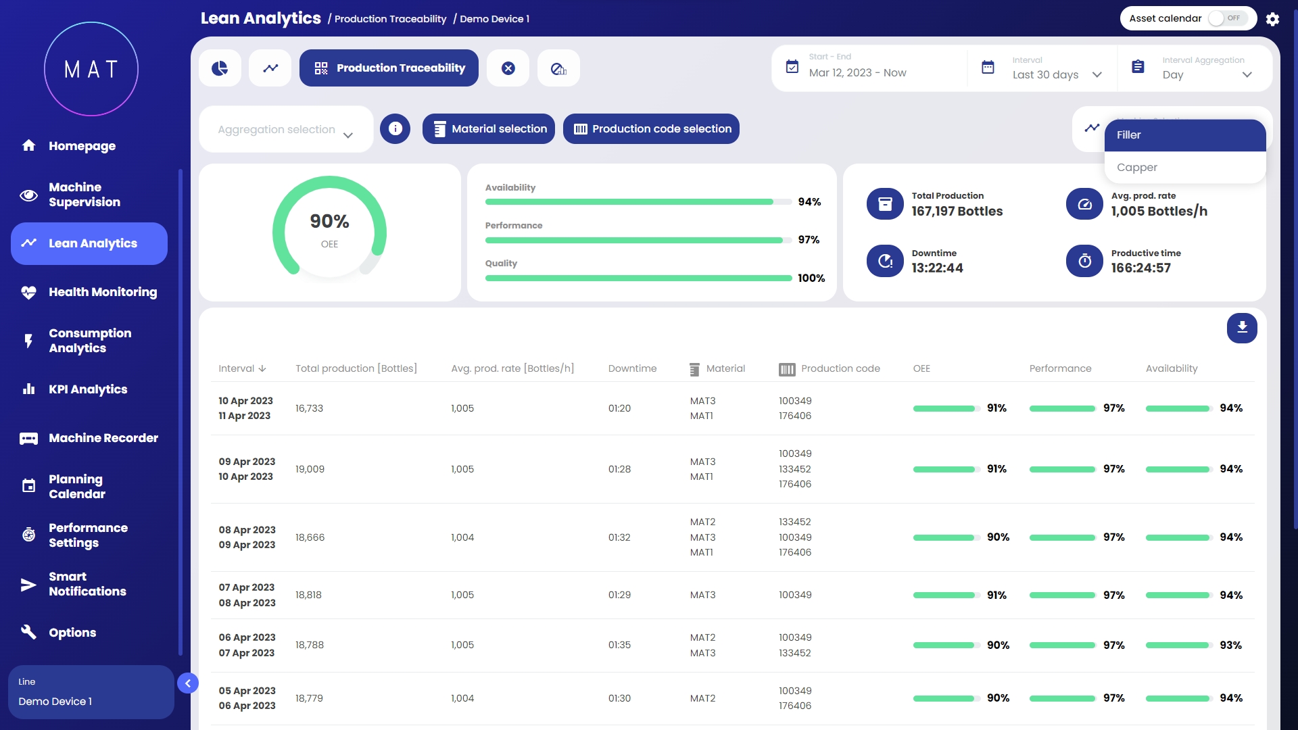Open settings gear icon

[1272, 19]
